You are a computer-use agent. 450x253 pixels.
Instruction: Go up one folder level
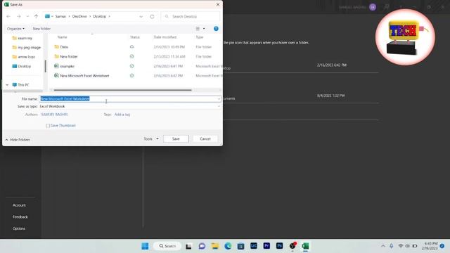pyautogui.click(x=36, y=16)
